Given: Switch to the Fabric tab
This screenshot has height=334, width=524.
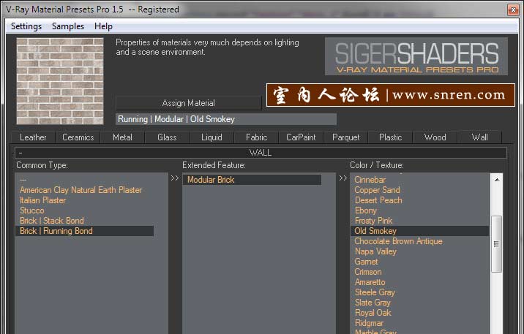Looking at the screenshot, I should [x=256, y=137].
